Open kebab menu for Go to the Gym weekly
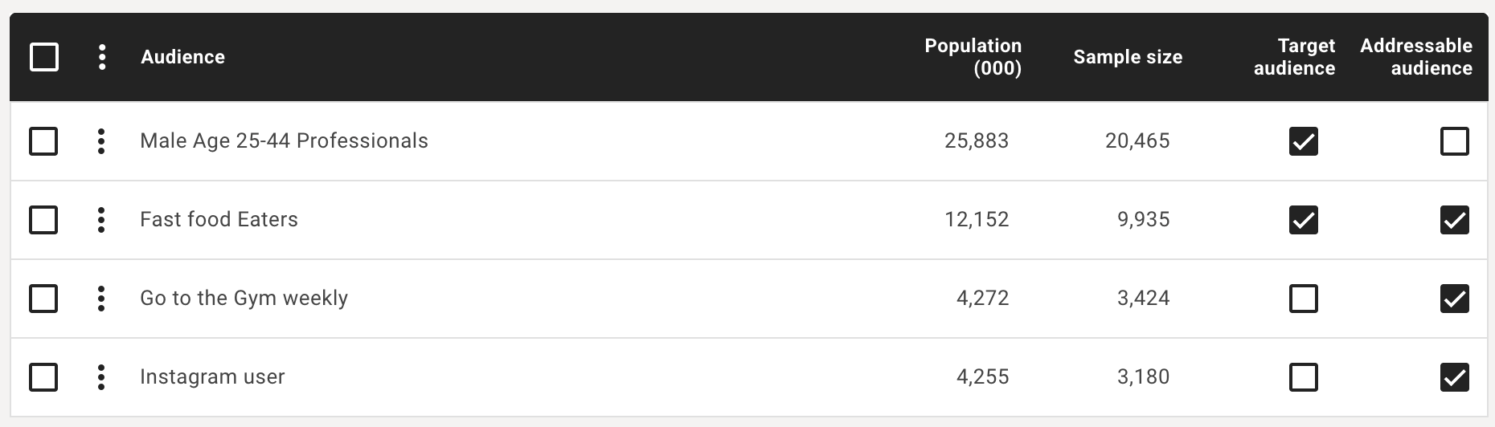1495x427 pixels. (x=101, y=299)
